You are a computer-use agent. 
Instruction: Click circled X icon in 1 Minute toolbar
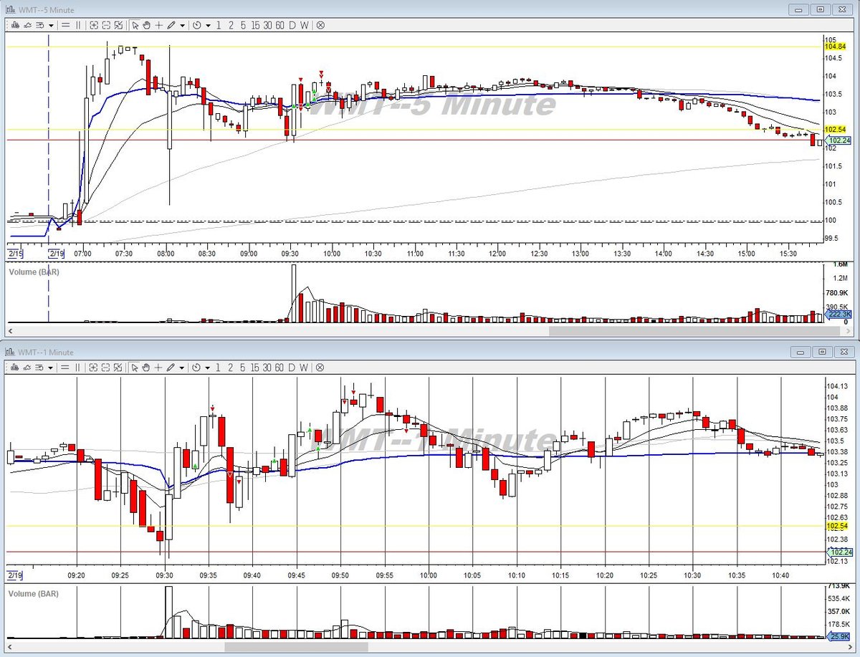click(320, 367)
